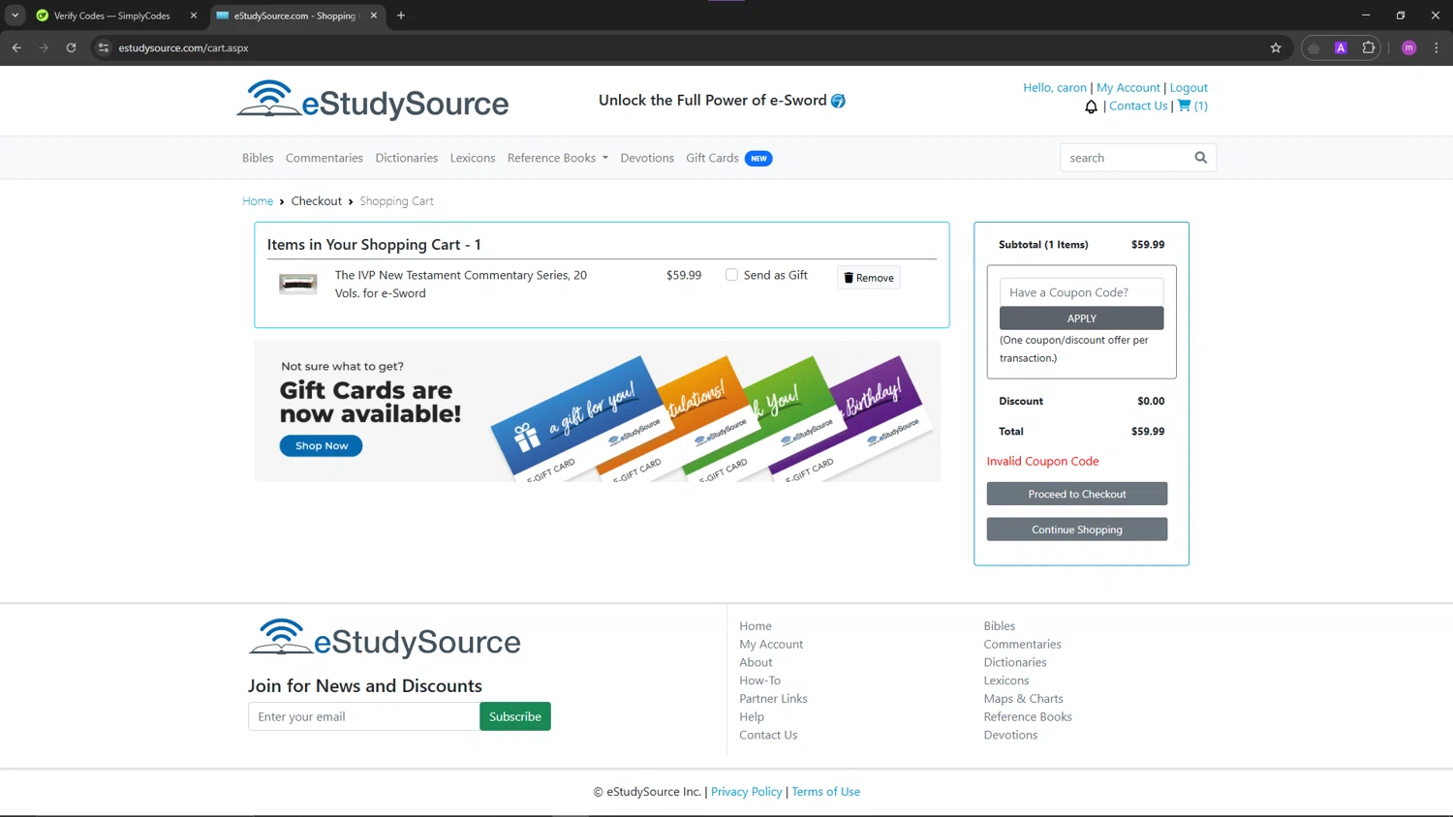Click the e-Sword icon beside banner text
The height and width of the screenshot is (817, 1453).
pos(839,101)
